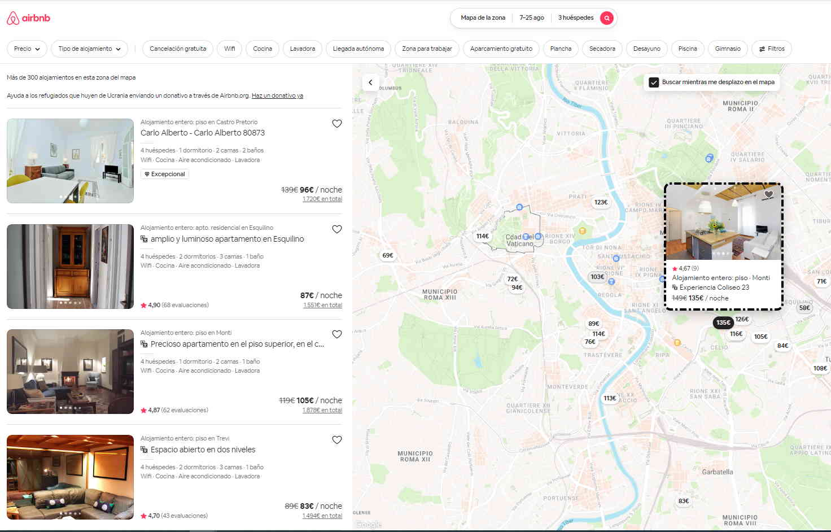Image resolution: width=831 pixels, height=532 pixels.
Task: View 1.878€ en total price breakdown
Action: coord(322,411)
